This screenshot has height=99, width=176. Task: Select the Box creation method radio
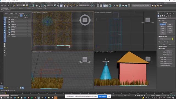tap(168, 44)
